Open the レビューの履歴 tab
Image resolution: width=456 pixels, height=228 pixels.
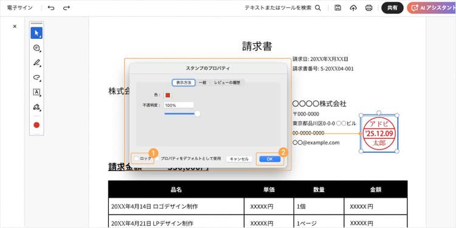tap(227, 83)
